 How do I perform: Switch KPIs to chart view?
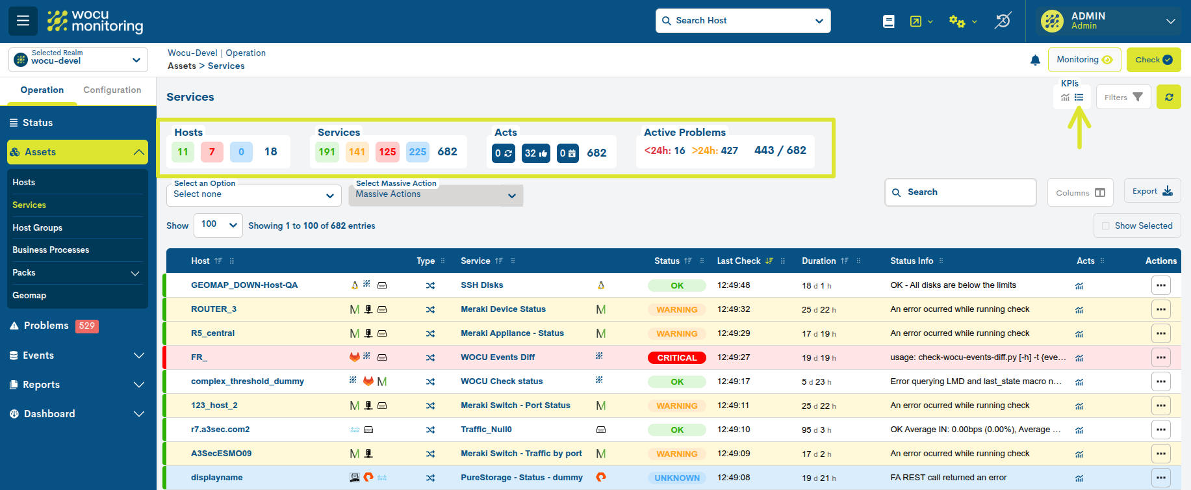click(x=1065, y=97)
